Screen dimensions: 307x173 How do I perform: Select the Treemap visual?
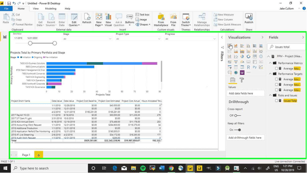coord(255,56)
